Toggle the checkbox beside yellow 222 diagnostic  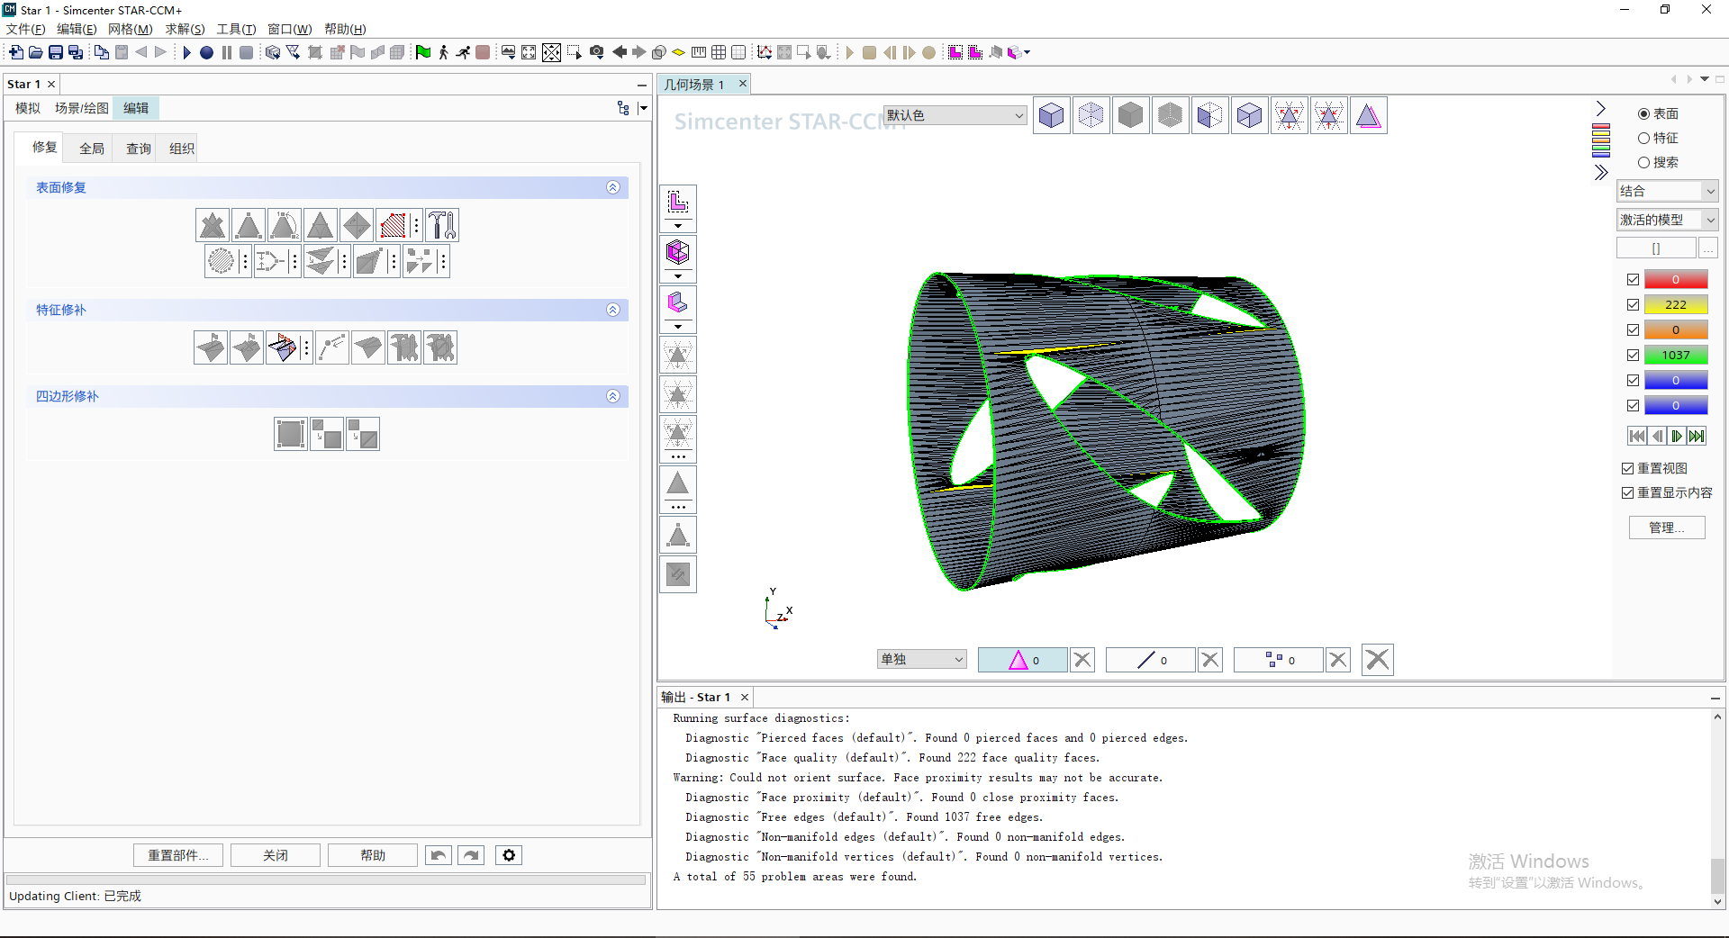[x=1633, y=305]
